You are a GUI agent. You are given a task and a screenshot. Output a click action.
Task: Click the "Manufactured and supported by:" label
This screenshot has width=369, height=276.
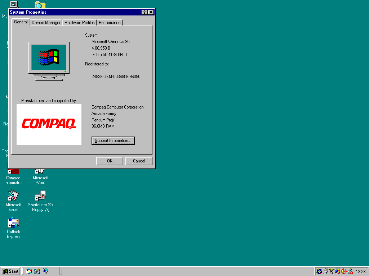point(49,101)
